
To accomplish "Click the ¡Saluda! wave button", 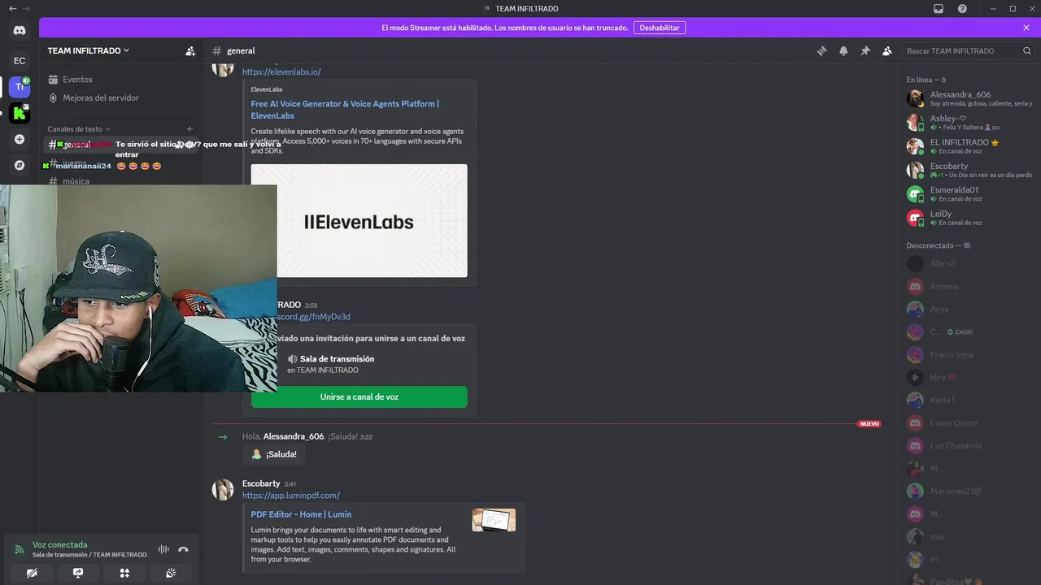I will point(274,454).
